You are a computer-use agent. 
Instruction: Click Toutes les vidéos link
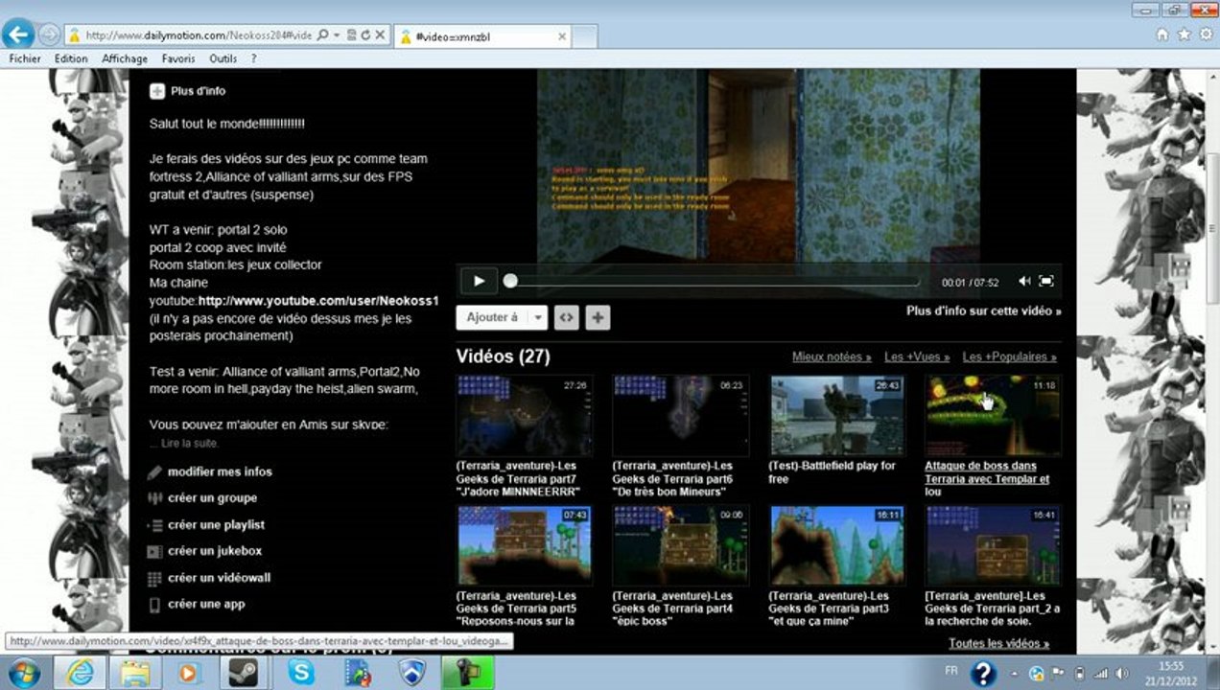998,644
